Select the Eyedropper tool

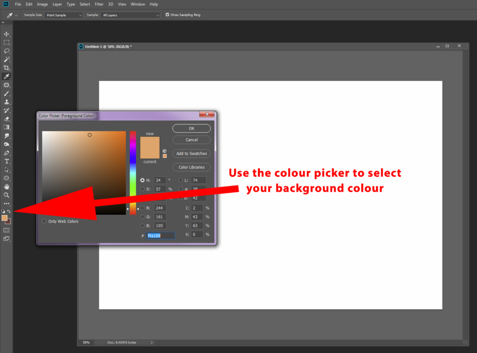7,76
